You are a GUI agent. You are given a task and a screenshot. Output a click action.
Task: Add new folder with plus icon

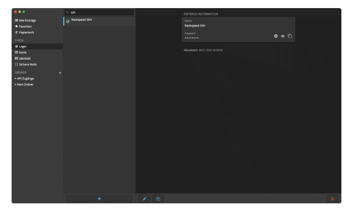click(60, 73)
